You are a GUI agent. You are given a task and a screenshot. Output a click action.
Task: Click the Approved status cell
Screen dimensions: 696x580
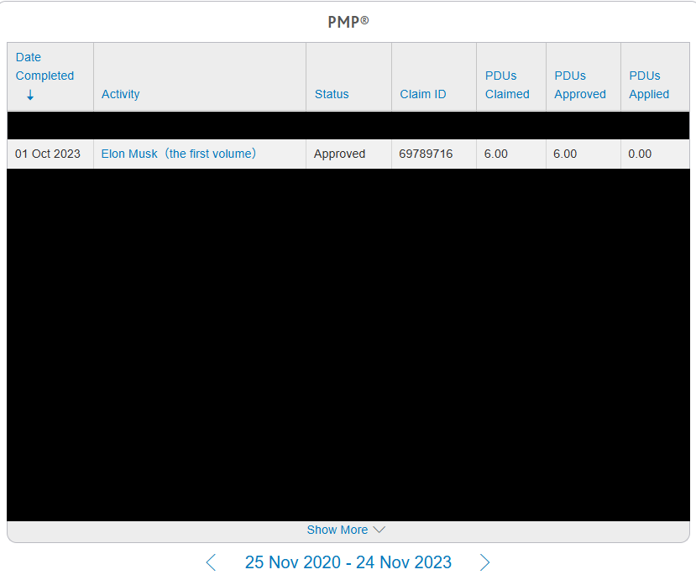coord(339,154)
